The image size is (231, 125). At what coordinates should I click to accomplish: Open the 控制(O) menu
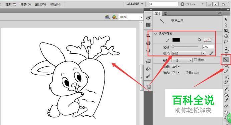click(x=11, y=4)
